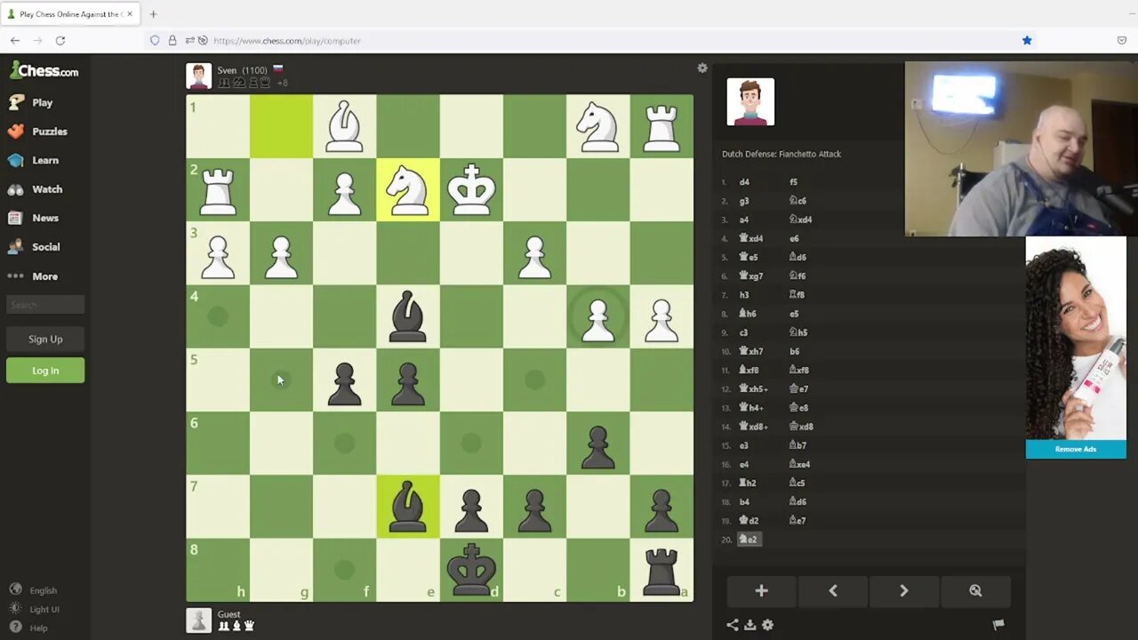Open game analysis magnifier button
This screenshot has height=640, width=1138.
click(975, 591)
